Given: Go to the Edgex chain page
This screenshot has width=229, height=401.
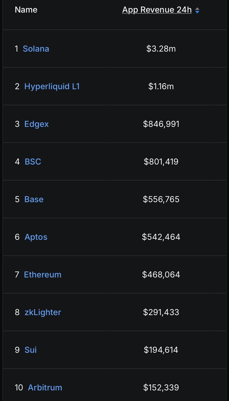Looking at the screenshot, I should tap(36, 124).
